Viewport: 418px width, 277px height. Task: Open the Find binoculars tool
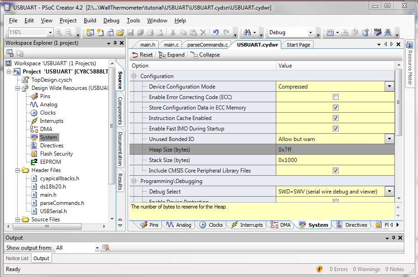click(x=247, y=32)
